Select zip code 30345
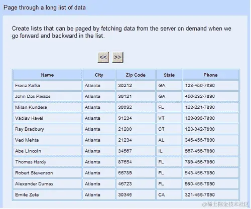 [x=136, y=194]
